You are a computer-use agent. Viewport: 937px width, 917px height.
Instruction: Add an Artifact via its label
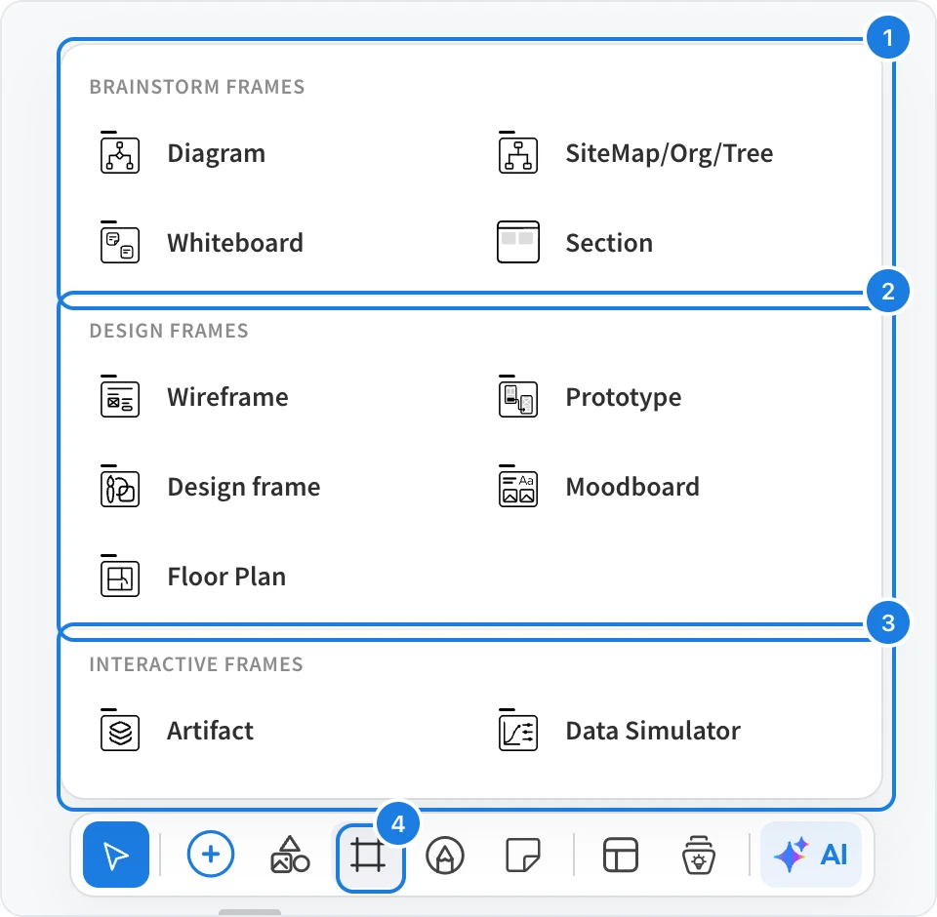pos(210,731)
